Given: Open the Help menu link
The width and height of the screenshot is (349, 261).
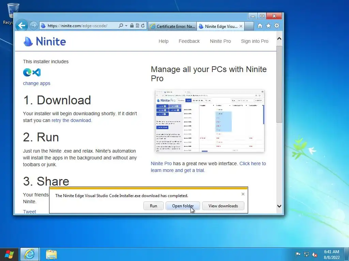Looking at the screenshot, I should coord(163,41).
